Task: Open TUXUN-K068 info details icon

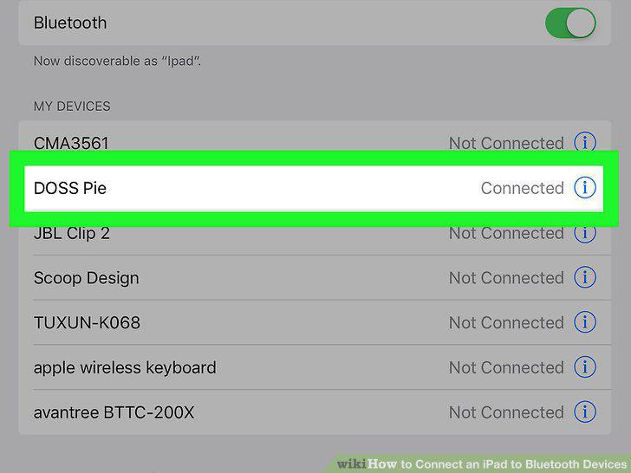Action: coord(584,322)
